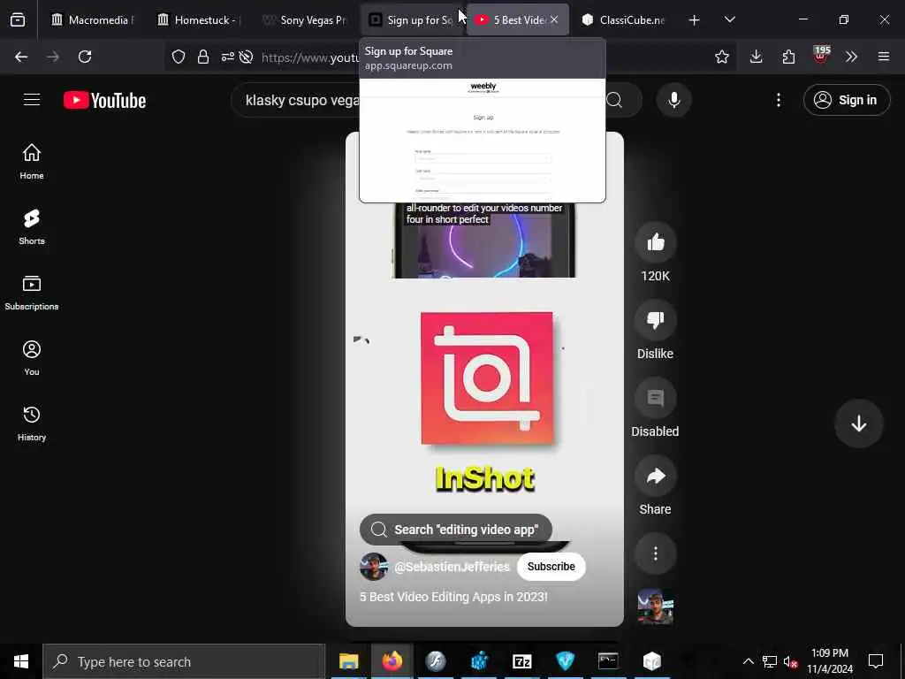905x679 pixels.
Task: Open Firefox from the taskbar
Action: pyautogui.click(x=392, y=661)
